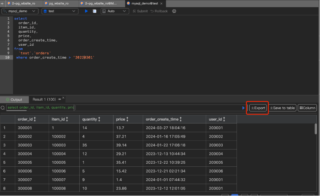Sort results by price column

pos(128,119)
